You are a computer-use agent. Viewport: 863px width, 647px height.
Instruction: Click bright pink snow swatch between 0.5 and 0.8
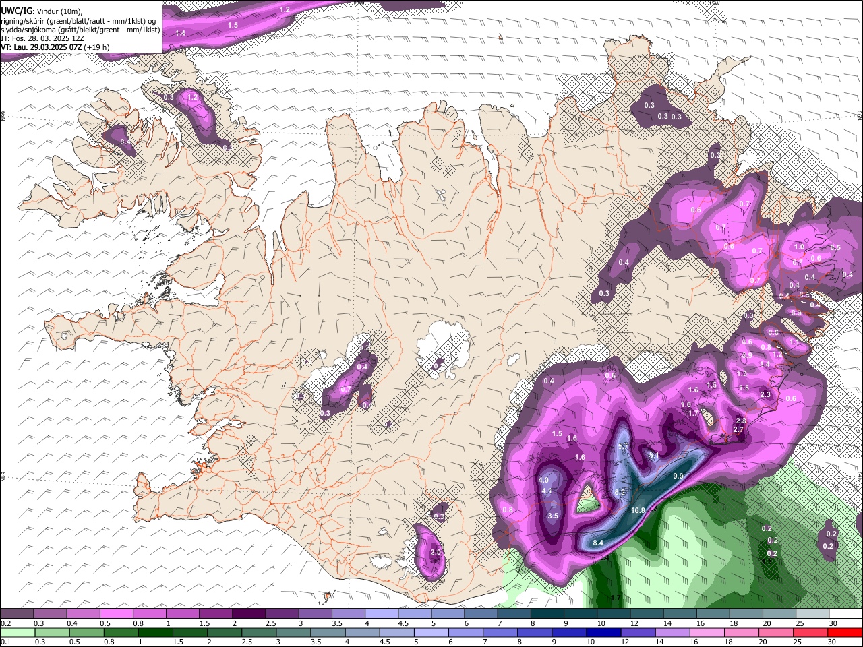pos(117,614)
